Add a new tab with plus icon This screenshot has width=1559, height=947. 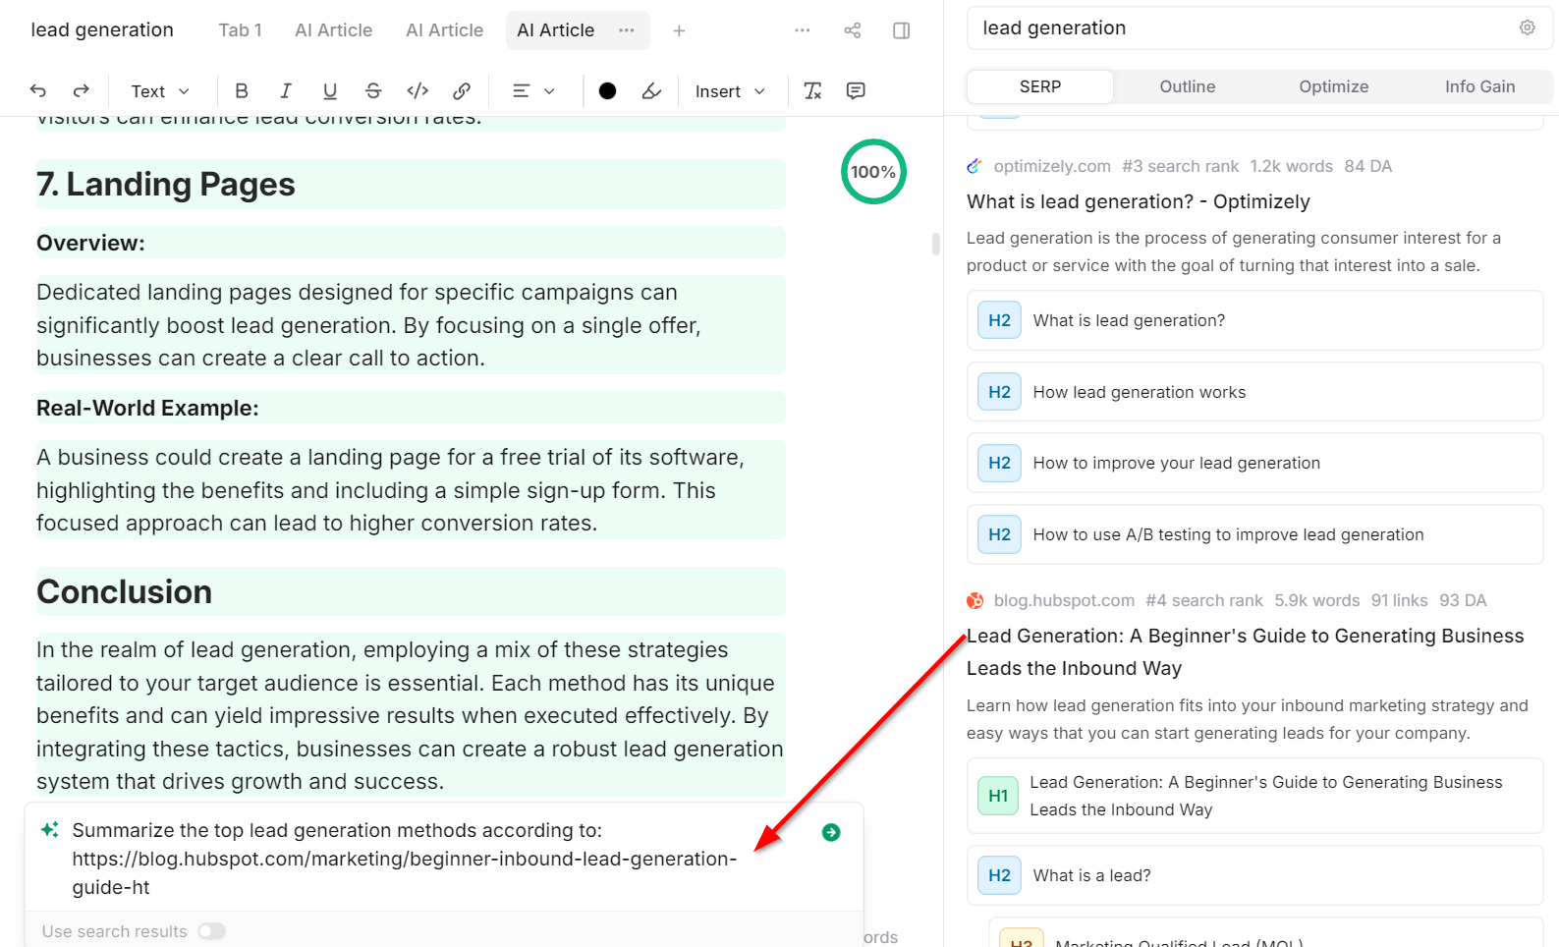coord(679,30)
